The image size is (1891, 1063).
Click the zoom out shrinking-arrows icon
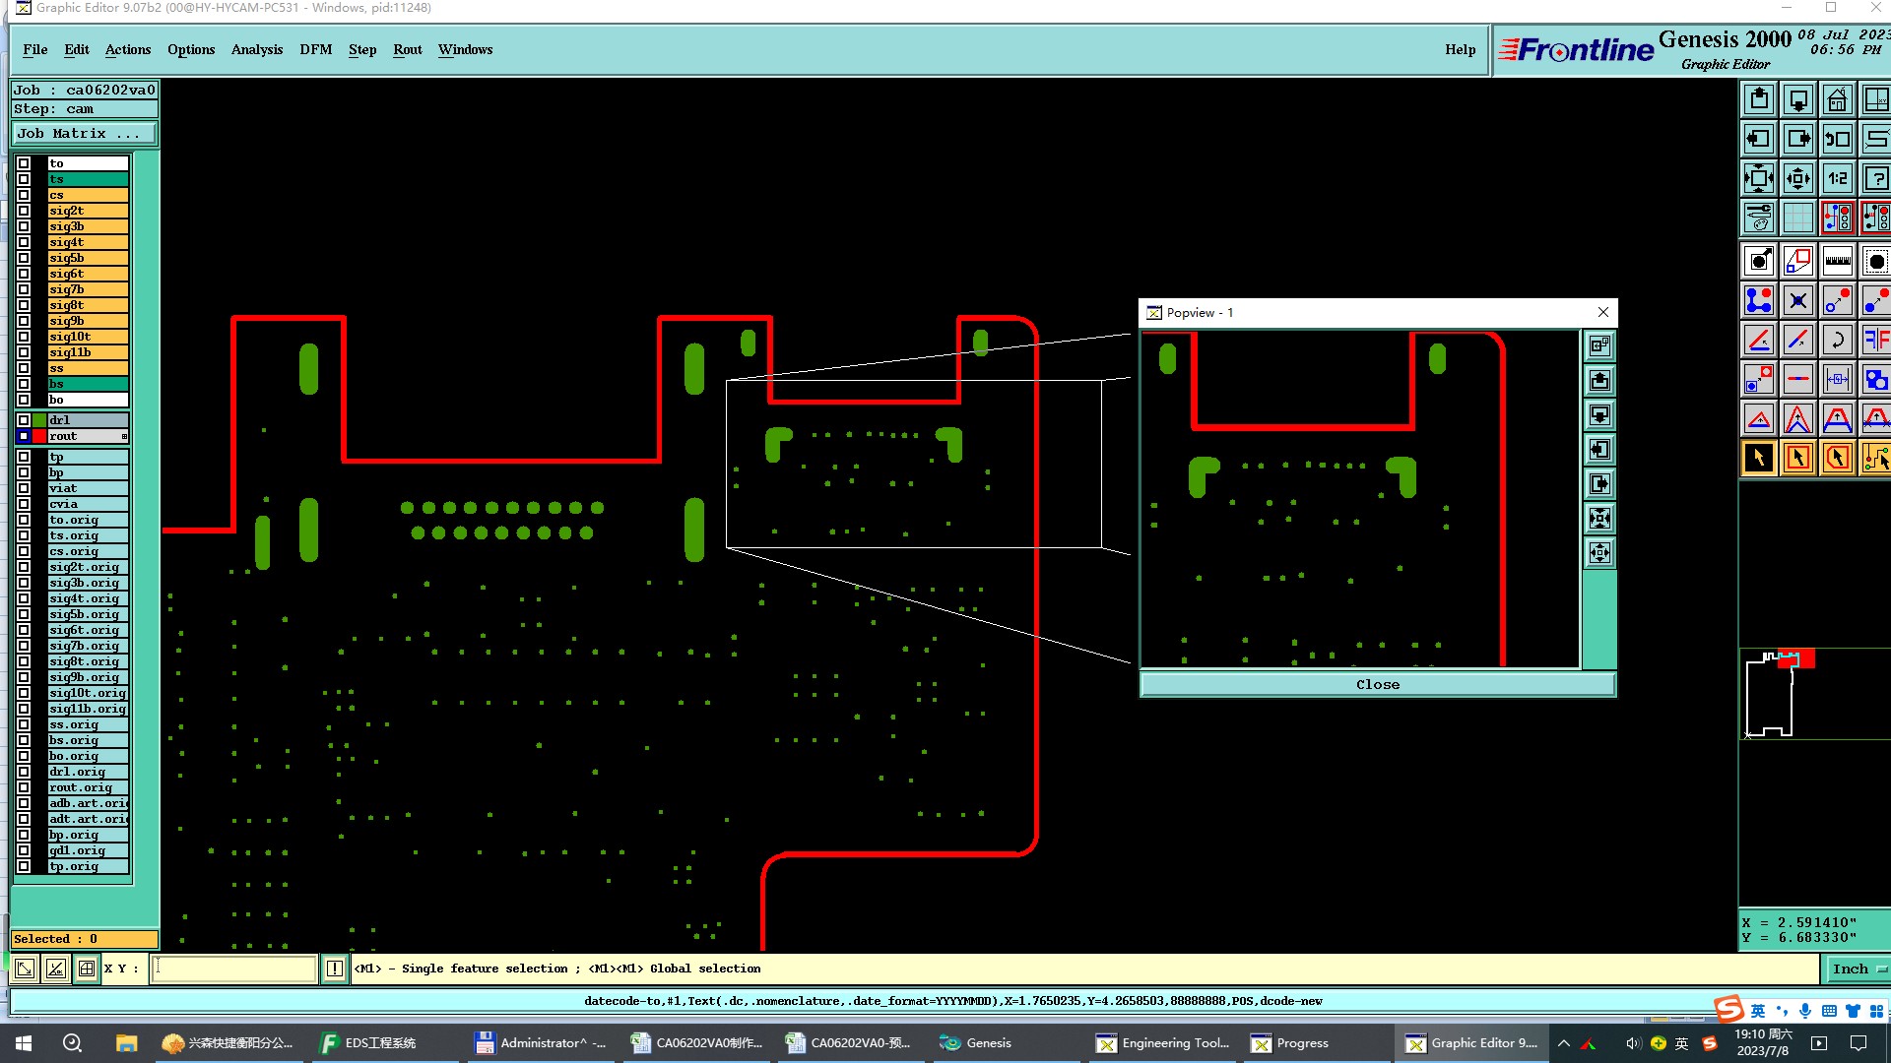[1798, 178]
